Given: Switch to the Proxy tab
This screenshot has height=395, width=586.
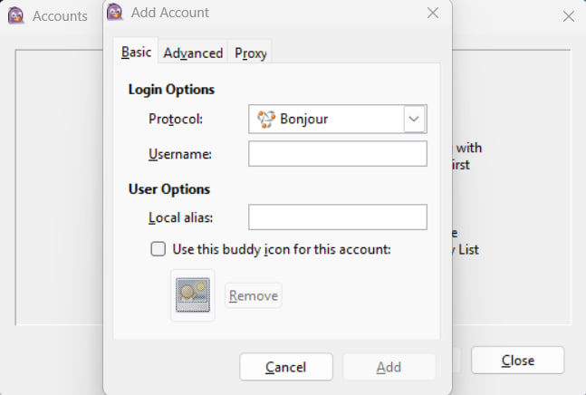Looking at the screenshot, I should [250, 53].
